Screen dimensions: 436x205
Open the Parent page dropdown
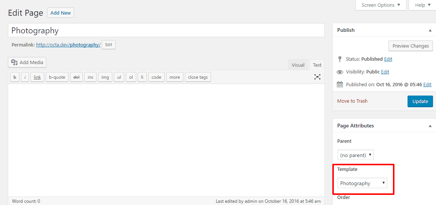click(x=355, y=155)
